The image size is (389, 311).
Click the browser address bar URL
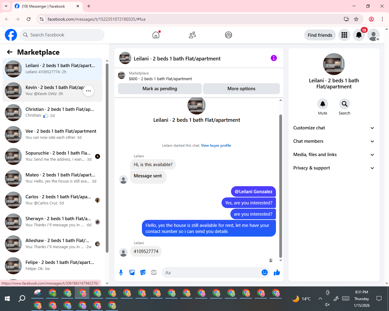pyautogui.click(x=97, y=19)
